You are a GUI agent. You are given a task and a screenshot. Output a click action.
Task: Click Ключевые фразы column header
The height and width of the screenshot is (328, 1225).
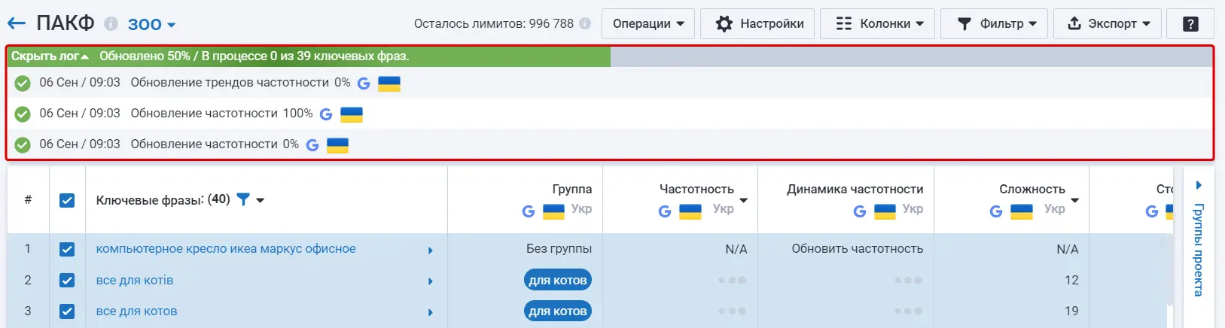pyautogui.click(x=163, y=200)
